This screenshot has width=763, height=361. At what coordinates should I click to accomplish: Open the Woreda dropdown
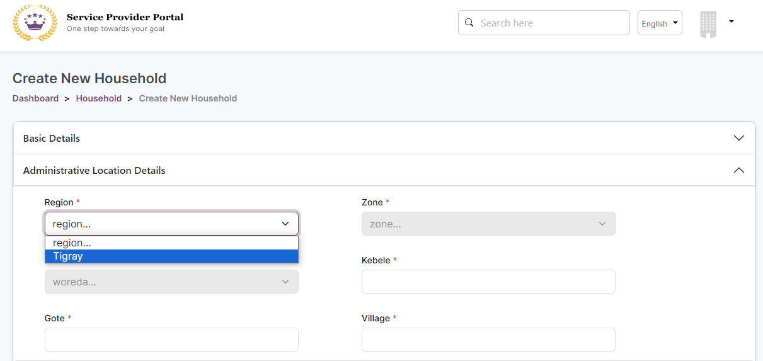(171, 282)
